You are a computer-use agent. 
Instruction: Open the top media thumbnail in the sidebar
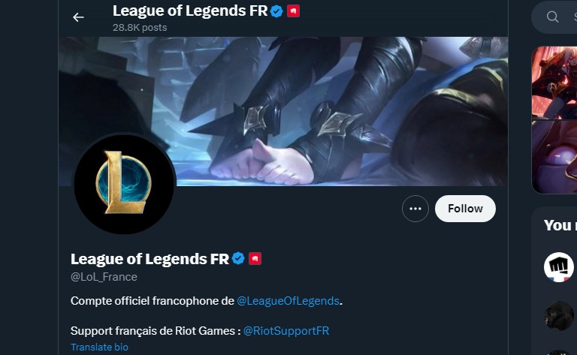click(554, 83)
